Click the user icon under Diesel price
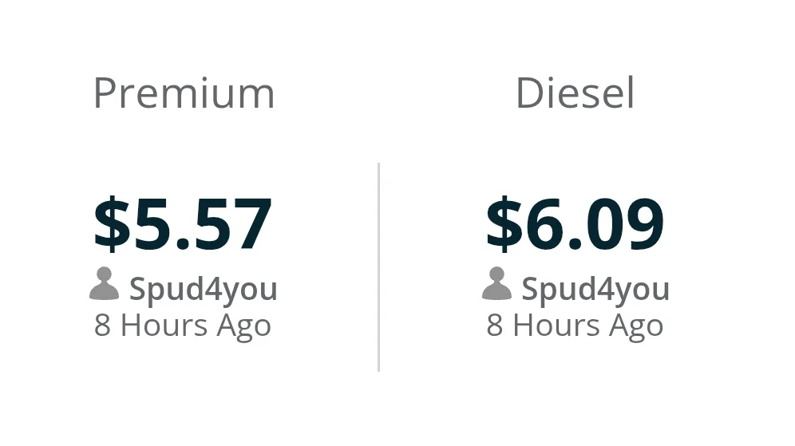The width and height of the screenshot is (795, 446). tap(496, 285)
